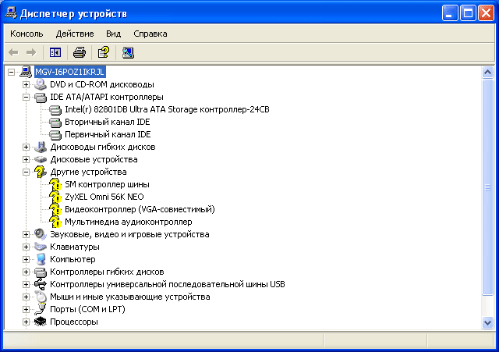This screenshot has width=499, height=352.
Task: Expand the DVD и CD-ROM дисководы node
Action: (26, 84)
